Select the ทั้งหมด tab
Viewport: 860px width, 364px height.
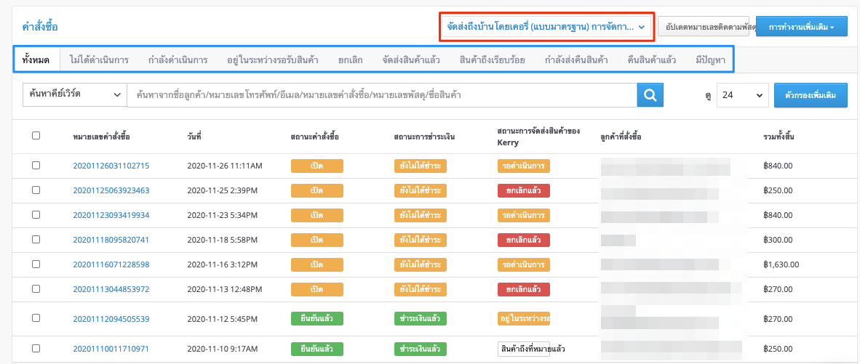pyautogui.click(x=36, y=60)
